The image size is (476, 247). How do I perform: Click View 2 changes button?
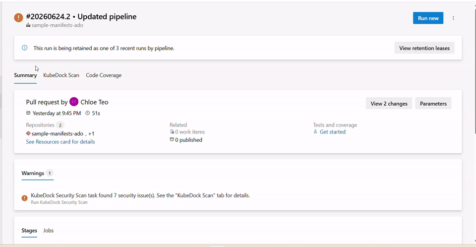click(389, 104)
